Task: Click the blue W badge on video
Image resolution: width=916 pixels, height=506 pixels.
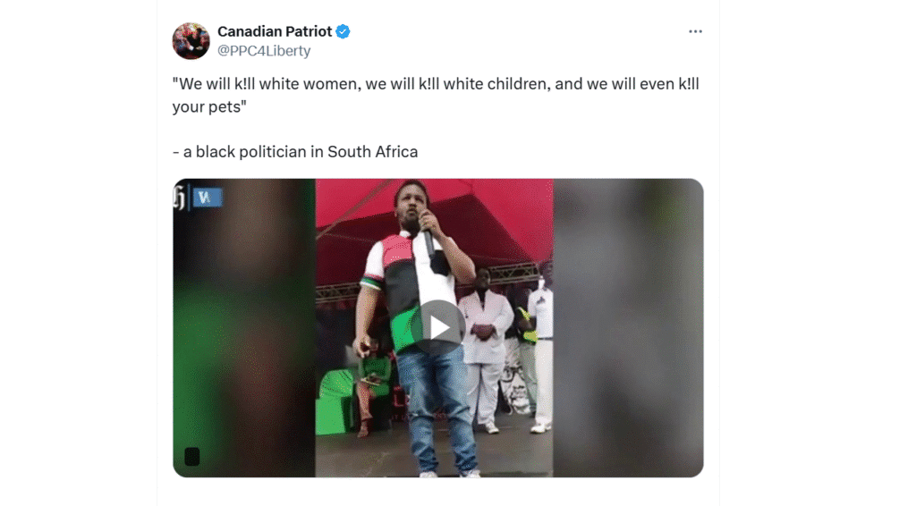Action: pos(208,198)
